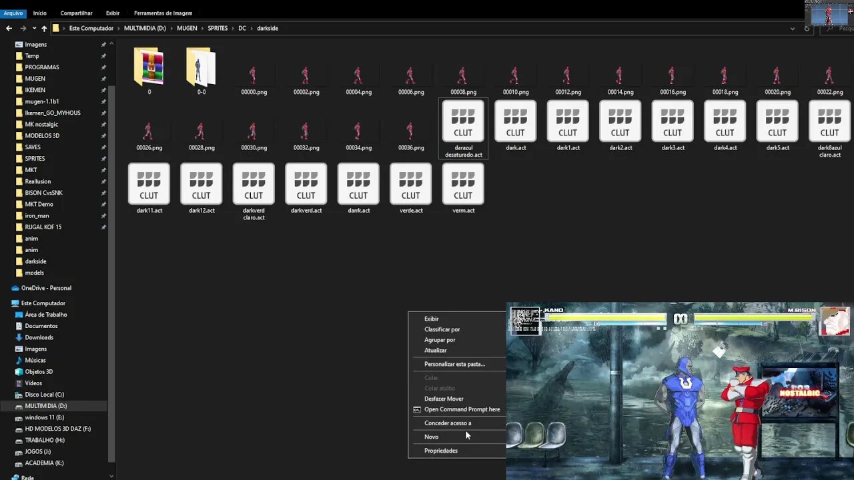
Task: Select the dark1.act CLUT file
Action: point(568,125)
